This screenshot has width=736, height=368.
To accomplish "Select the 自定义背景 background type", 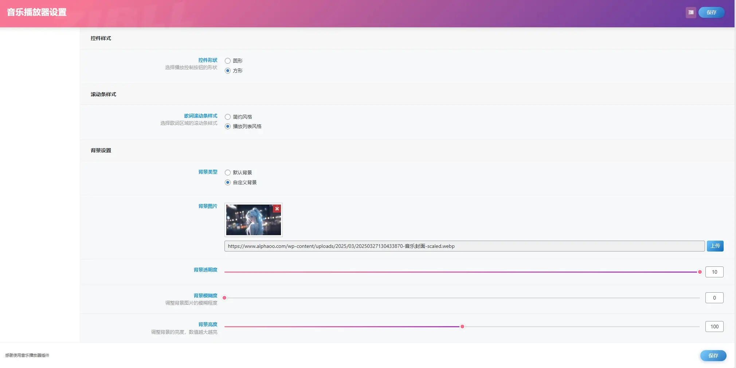I will pyautogui.click(x=228, y=182).
